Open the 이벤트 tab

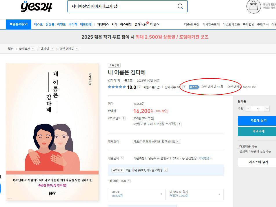coord(61,24)
